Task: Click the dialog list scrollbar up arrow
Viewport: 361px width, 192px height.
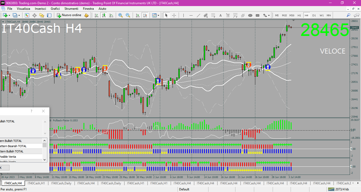Action: pyautogui.click(x=45, y=141)
